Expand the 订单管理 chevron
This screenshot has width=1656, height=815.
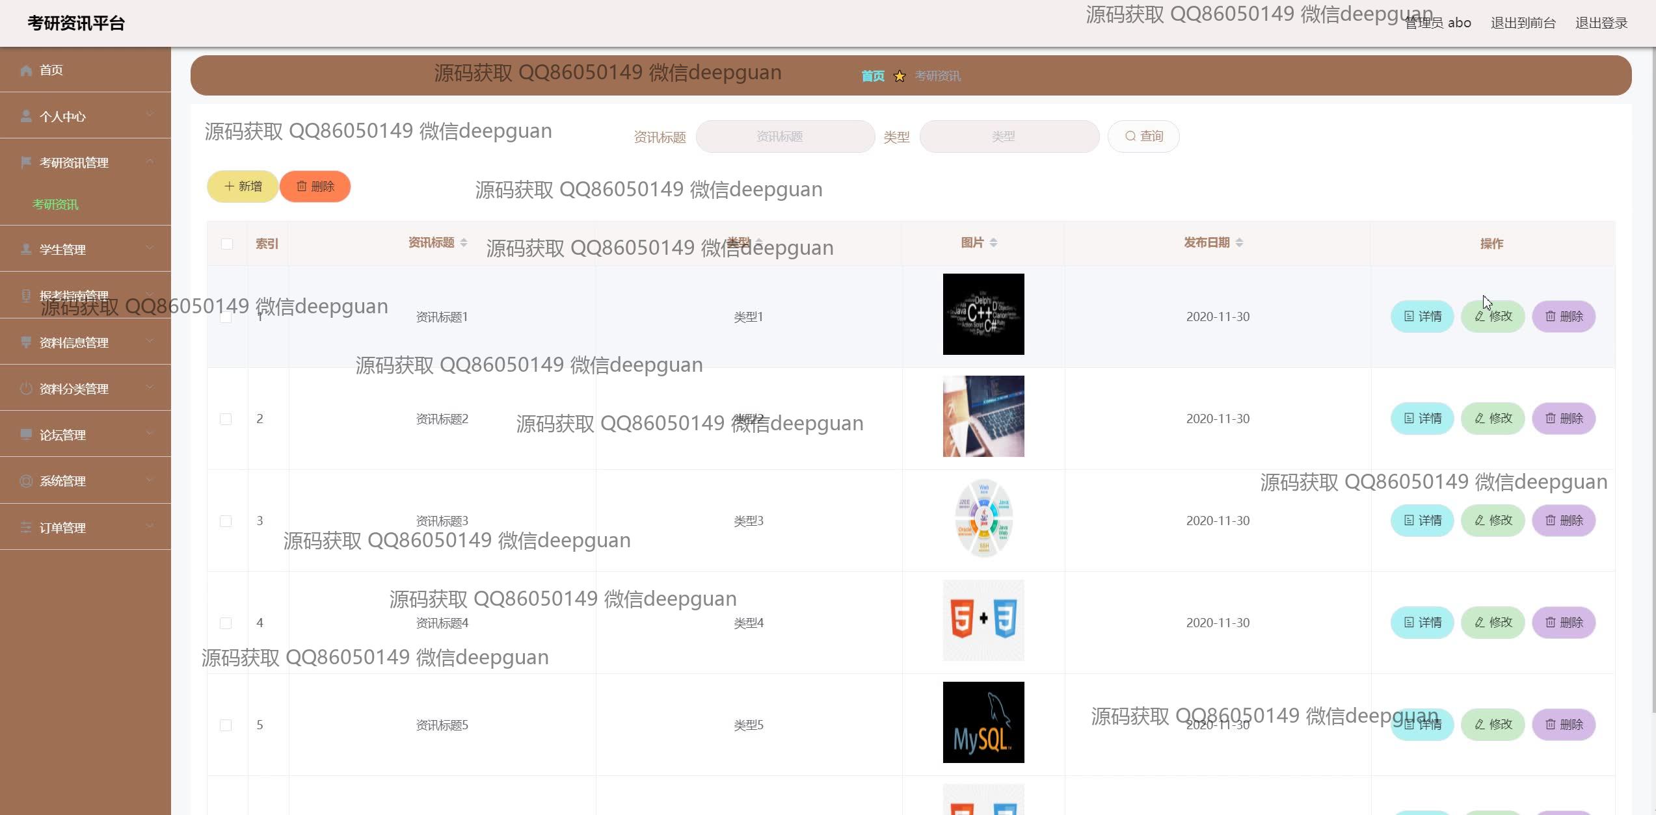[x=150, y=526]
